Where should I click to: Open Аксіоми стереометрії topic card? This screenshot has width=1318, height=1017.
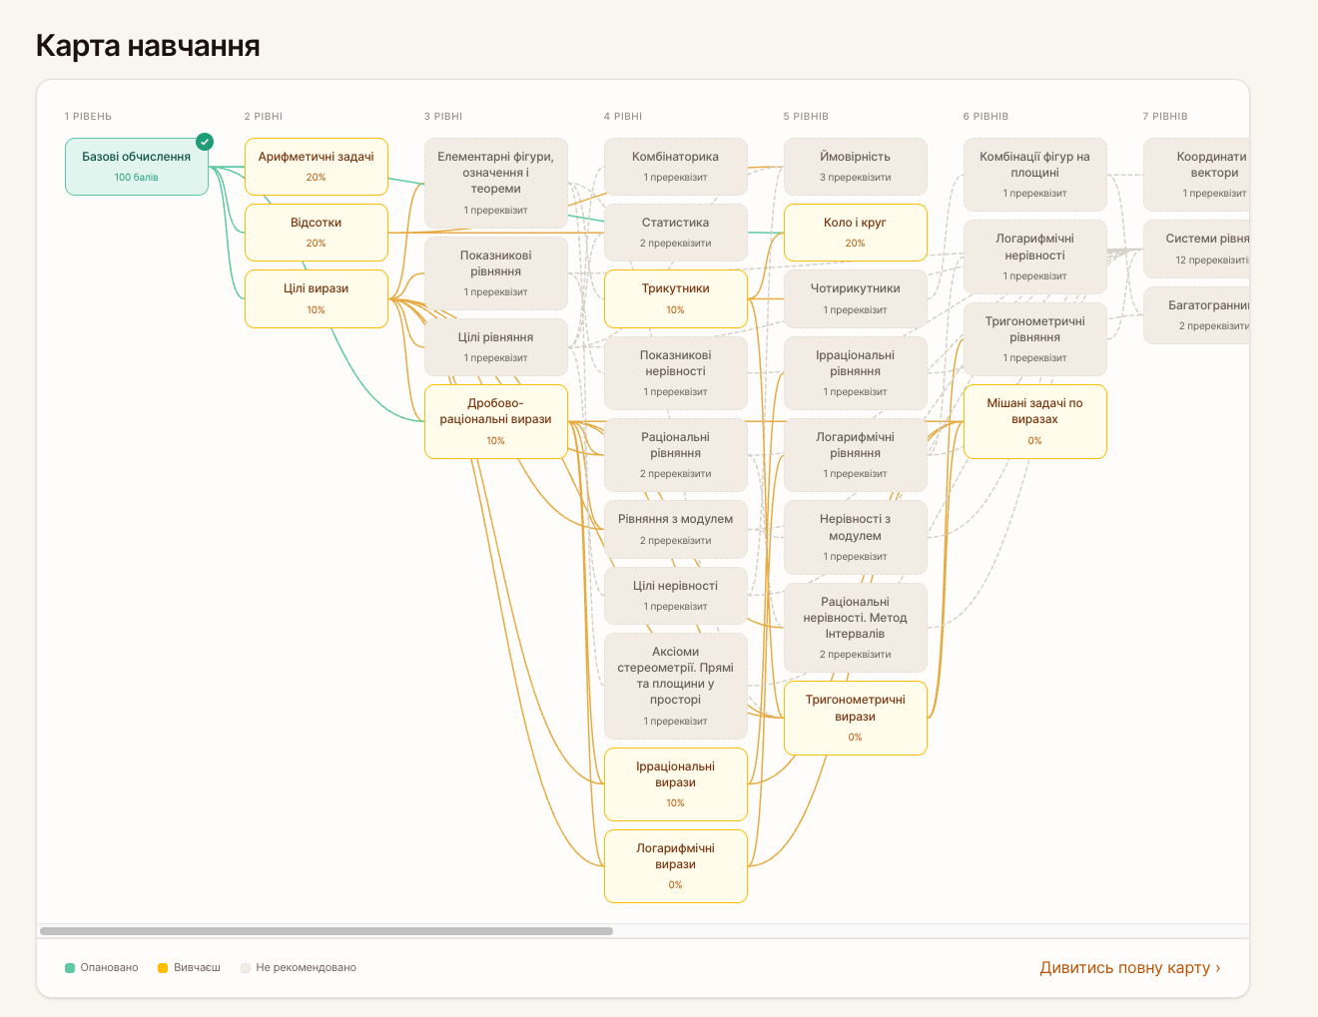(x=675, y=686)
